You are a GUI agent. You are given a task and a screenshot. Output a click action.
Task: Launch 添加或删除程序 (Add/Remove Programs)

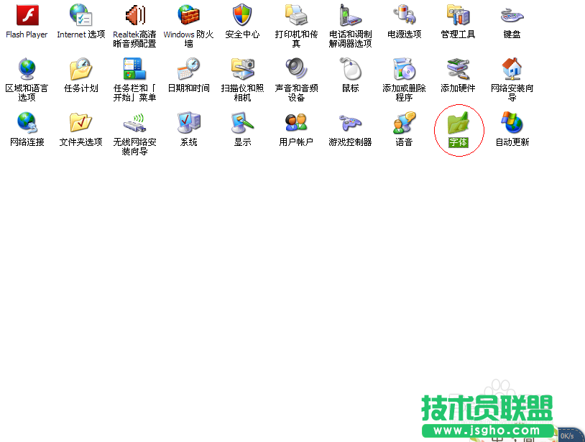coord(403,68)
